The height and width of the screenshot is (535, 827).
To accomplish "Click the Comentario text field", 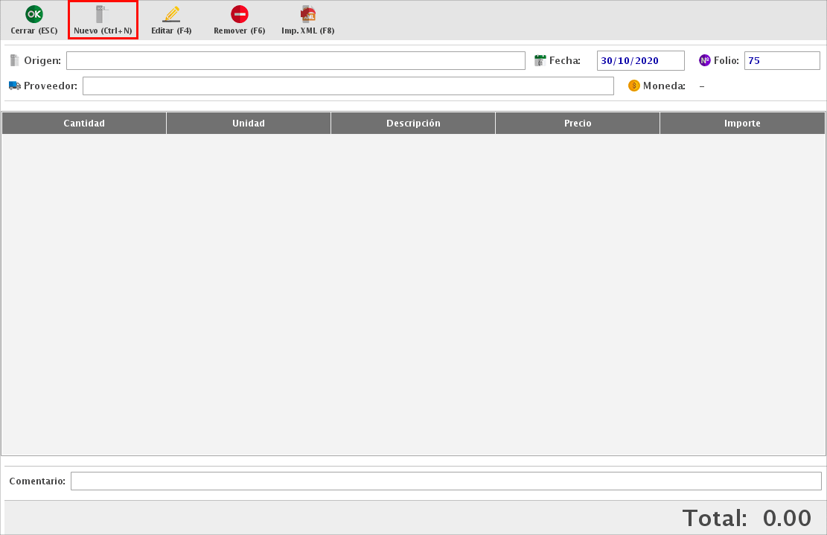I will point(445,481).
